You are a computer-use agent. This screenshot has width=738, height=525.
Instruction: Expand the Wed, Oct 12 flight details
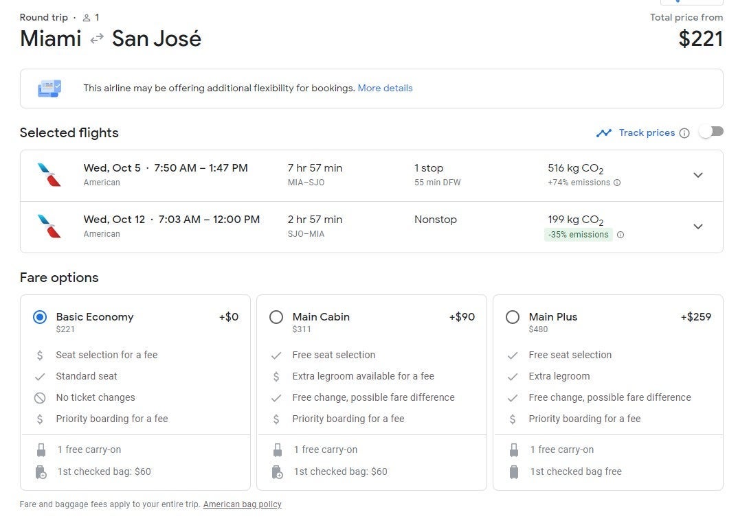[x=698, y=226]
